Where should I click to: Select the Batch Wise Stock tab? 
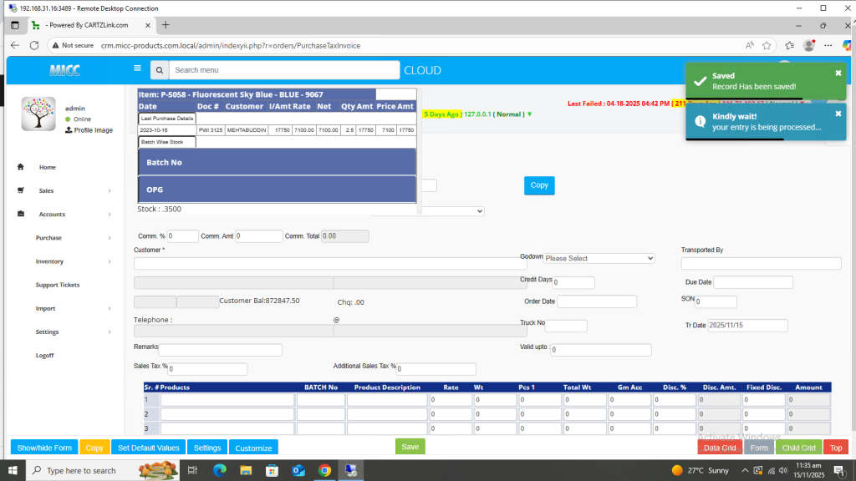coord(161,142)
